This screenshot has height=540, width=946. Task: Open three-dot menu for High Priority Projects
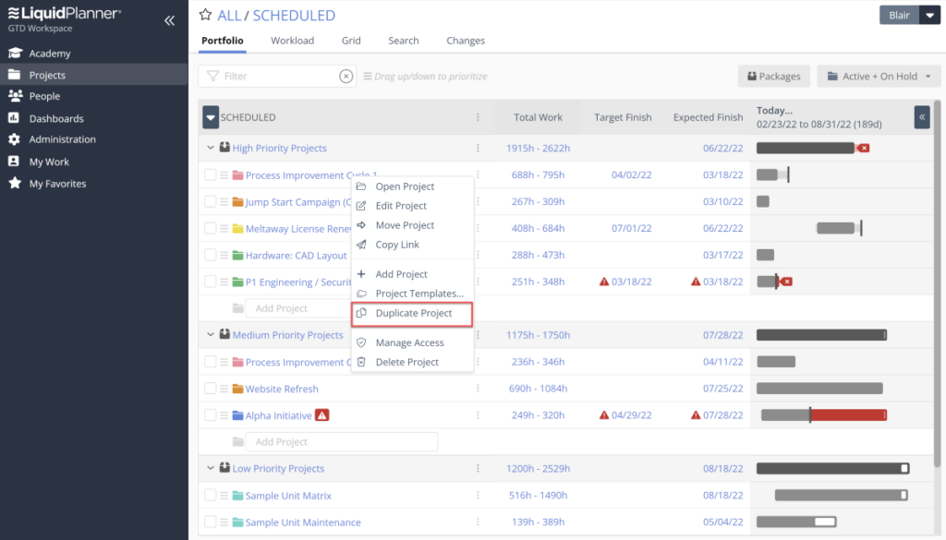478,148
